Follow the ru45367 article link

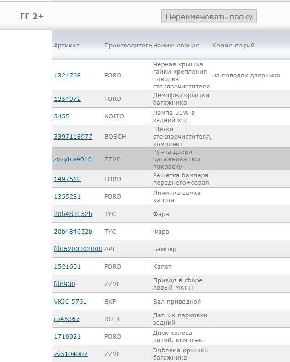67,319
